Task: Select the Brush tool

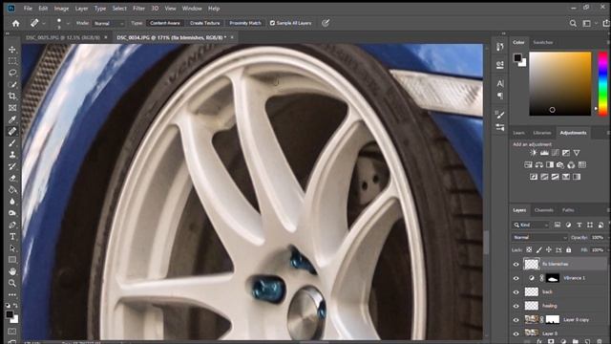Action: coord(12,142)
